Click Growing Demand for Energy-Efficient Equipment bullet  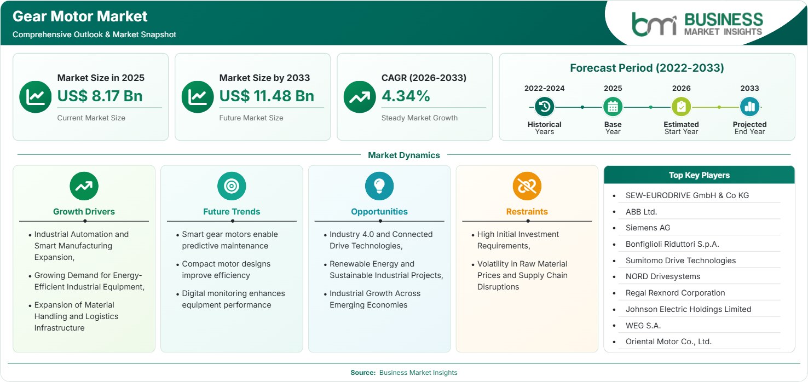coord(89,281)
